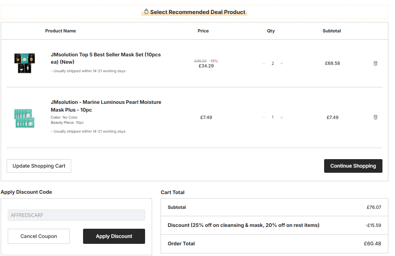Screen dimensions: 395x256
Task: Decrease quantity of Marine Luminous Pearl Mask
Action: click(264, 118)
